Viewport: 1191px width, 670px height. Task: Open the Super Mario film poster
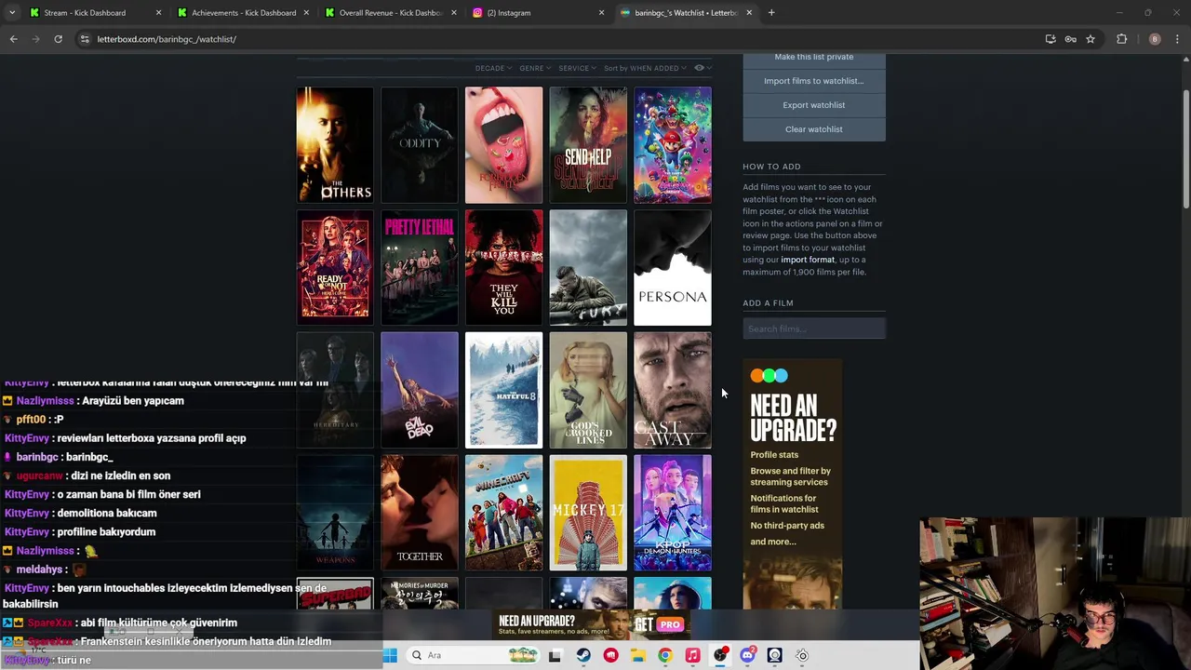click(673, 145)
